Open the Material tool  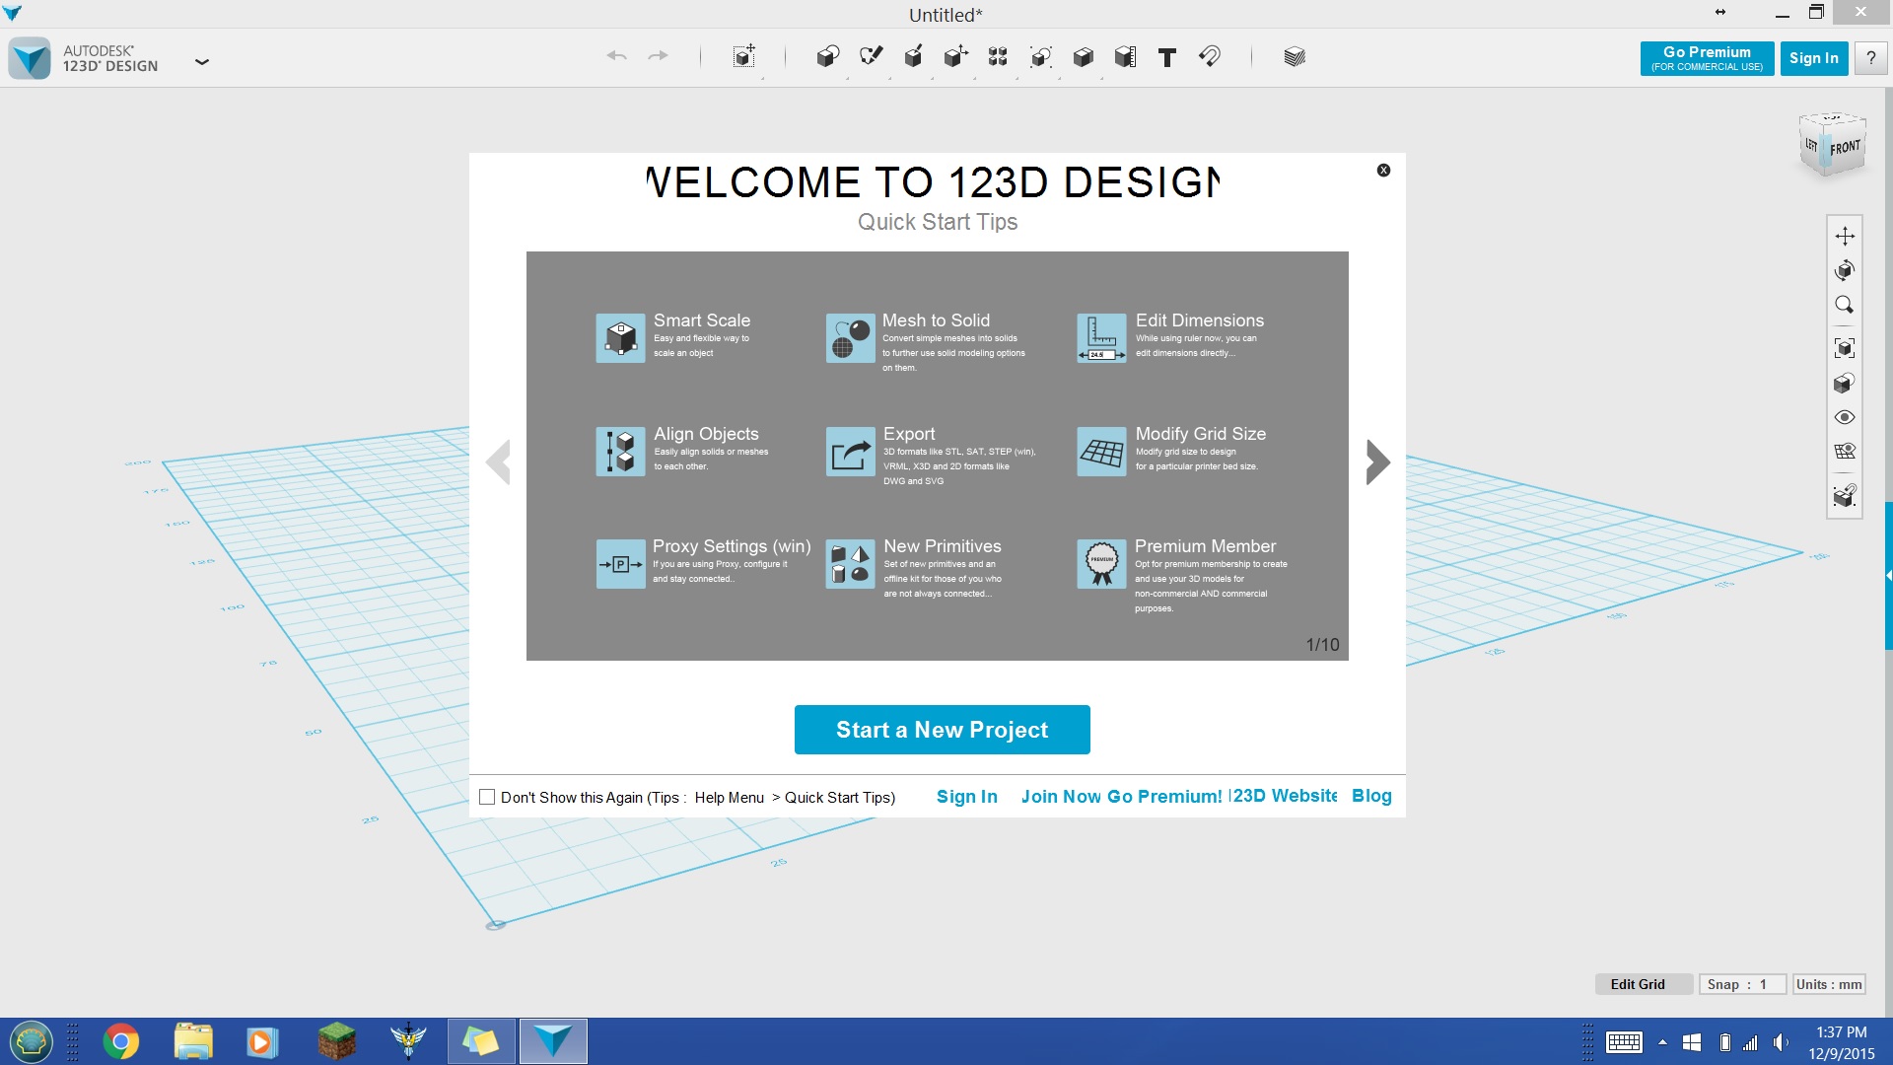tap(1295, 56)
